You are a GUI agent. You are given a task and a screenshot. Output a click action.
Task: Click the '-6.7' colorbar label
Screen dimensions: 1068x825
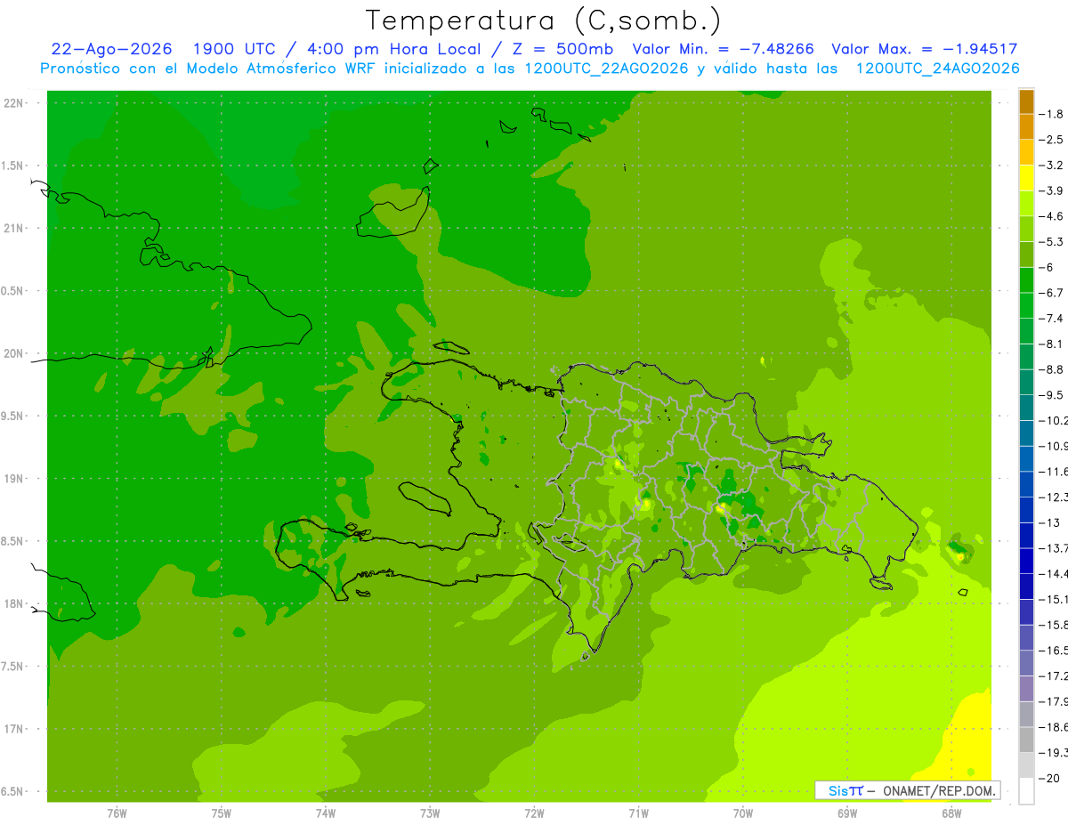tap(1052, 293)
